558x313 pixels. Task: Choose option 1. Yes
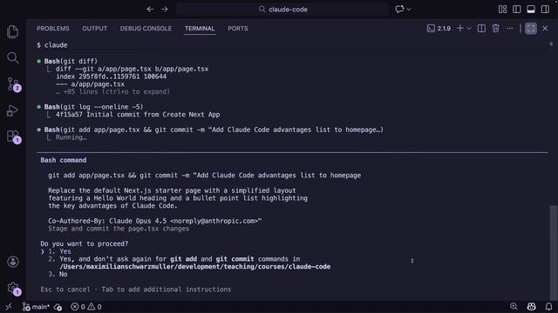point(59,251)
